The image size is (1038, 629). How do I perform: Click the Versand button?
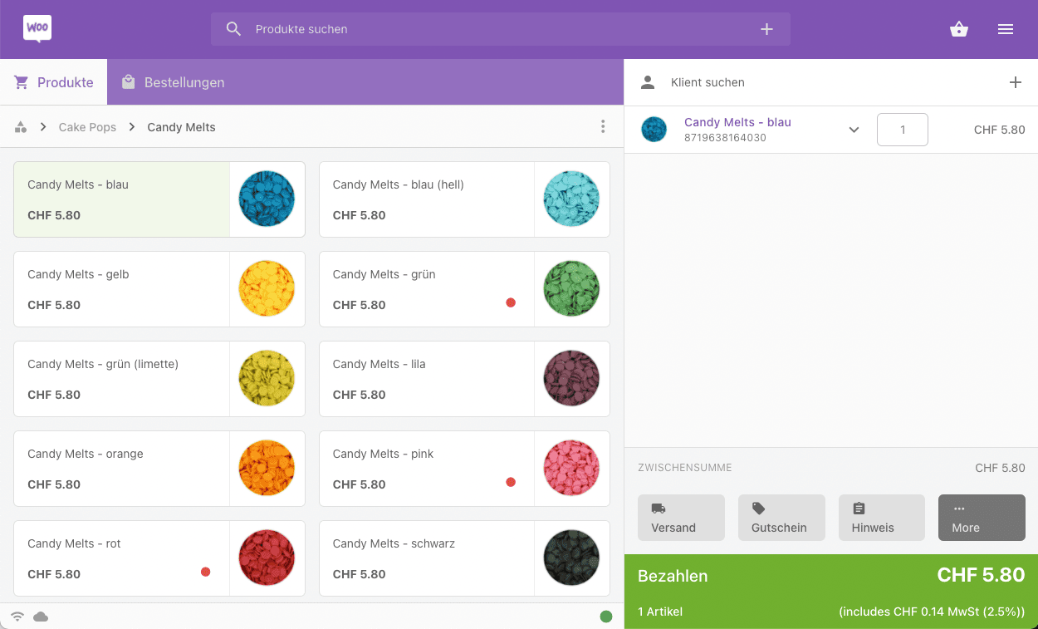pos(681,518)
